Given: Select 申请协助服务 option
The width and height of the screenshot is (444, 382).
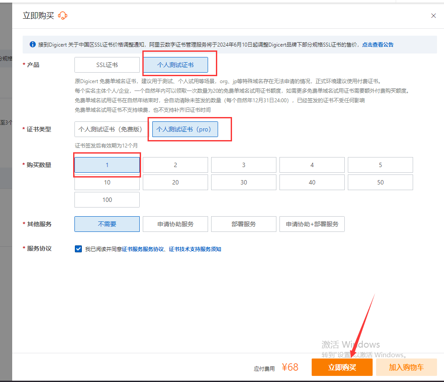Looking at the screenshot, I should pos(175,224).
